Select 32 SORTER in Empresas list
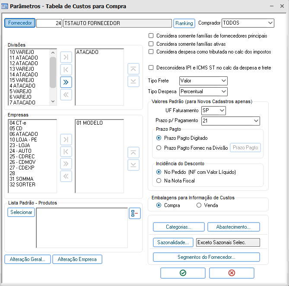This screenshot has height=286, width=289. [22, 185]
